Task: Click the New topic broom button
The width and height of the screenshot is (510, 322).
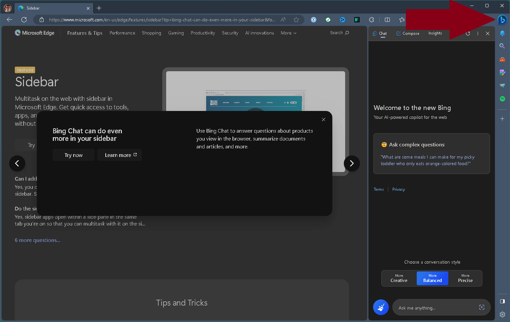Action: [381, 308]
